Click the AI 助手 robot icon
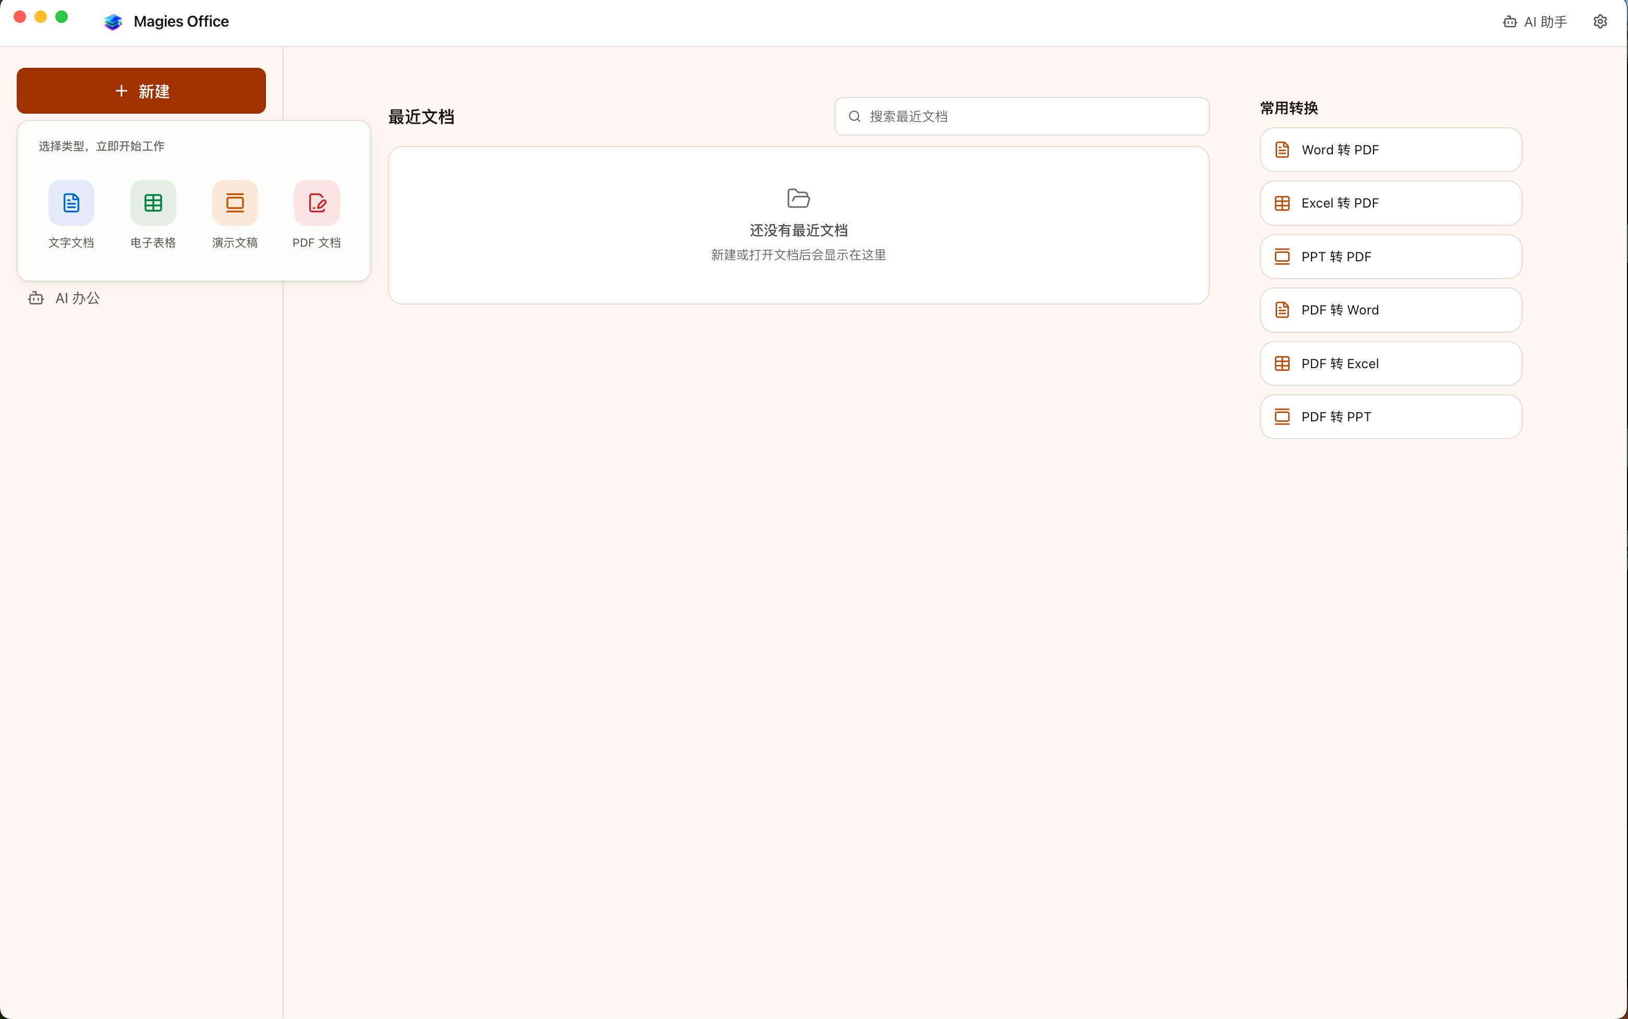 tap(1510, 21)
